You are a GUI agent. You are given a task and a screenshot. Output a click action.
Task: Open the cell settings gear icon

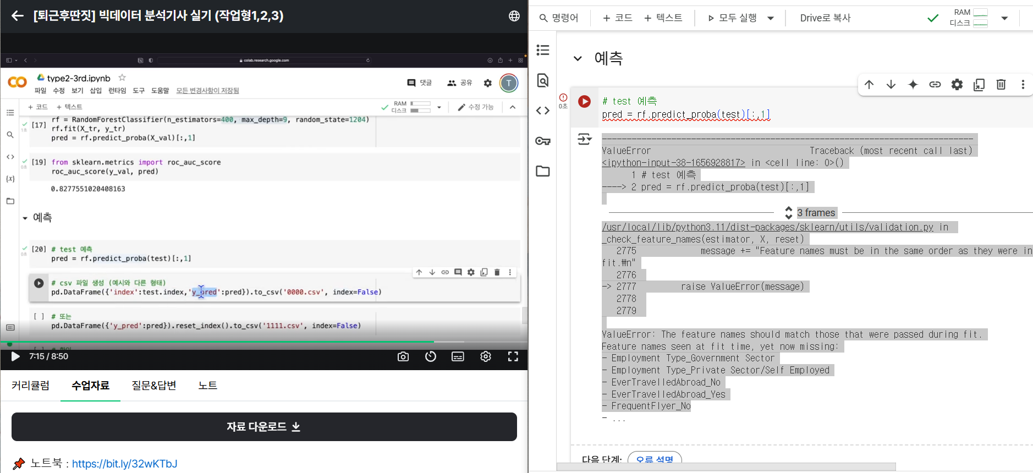pos(957,85)
